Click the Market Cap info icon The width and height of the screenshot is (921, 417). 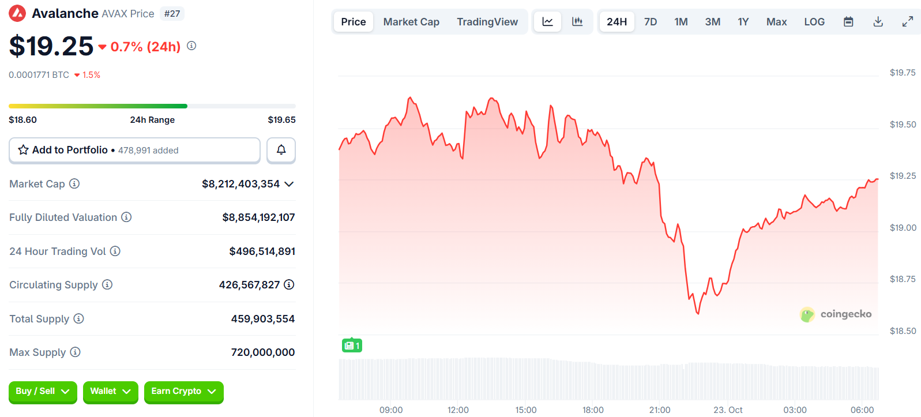pos(74,183)
